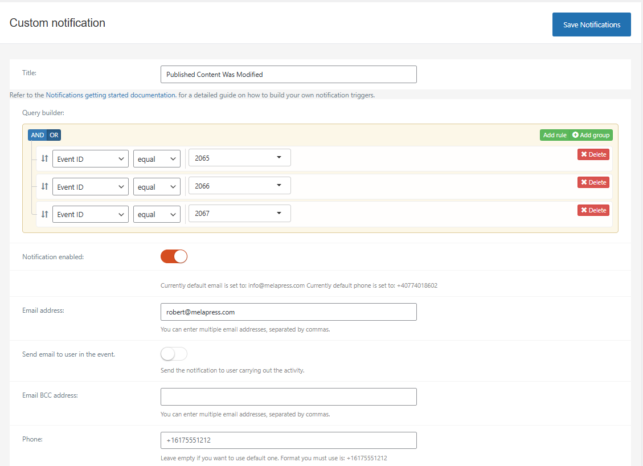Add a new rule to the query
Image resolution: width=643 pixels, height=466 pixels.
pyautogui.click(x=555, y=135)
